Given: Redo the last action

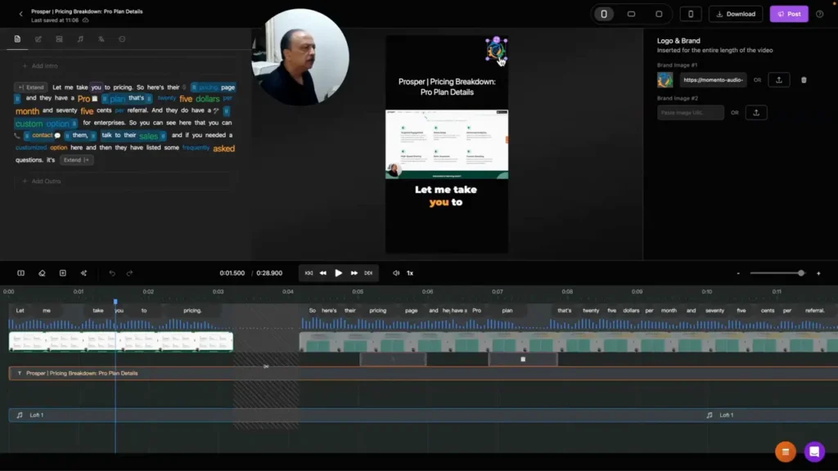Looking at the screenshot, I should (129, 273).
